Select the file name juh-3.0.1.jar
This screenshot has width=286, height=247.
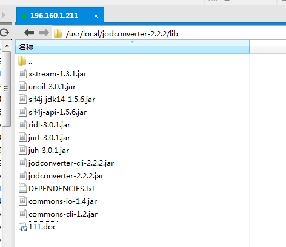[48, 151]
